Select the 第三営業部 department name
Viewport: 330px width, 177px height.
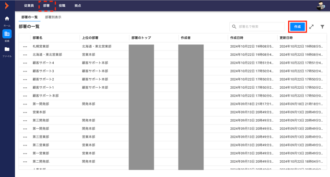(41, 137)
